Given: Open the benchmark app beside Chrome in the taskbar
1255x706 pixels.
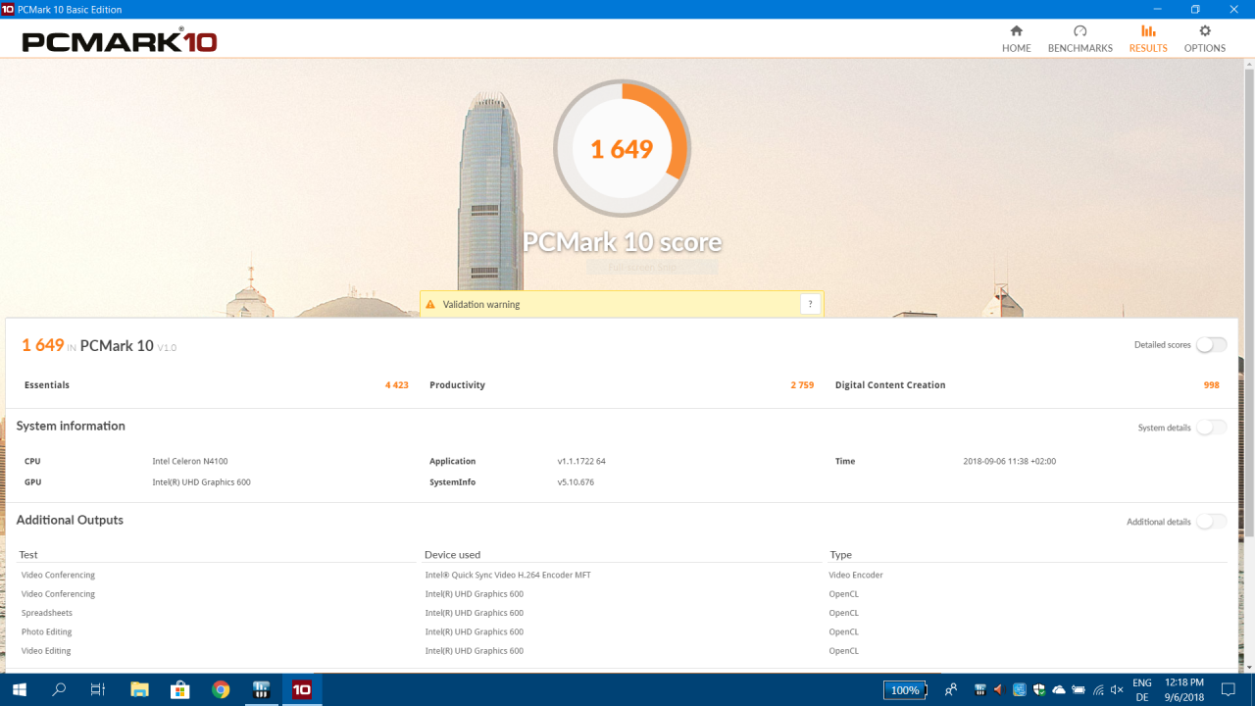Looking at the screenshot, I should tap(262, 689).
